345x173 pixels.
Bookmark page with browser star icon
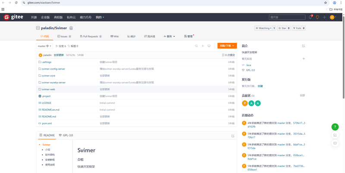326,3
